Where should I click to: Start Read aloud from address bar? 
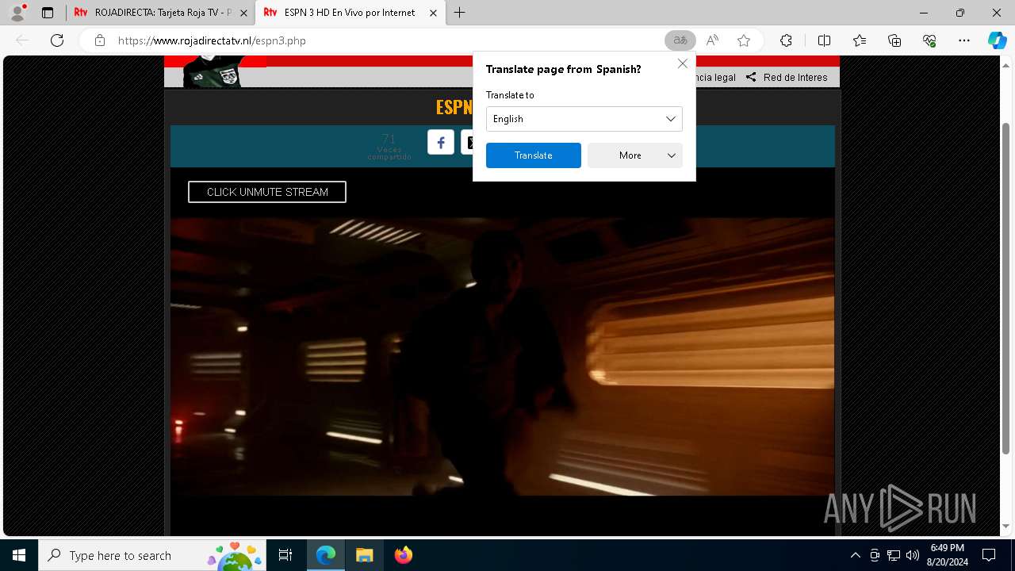(x=712, y=40)
